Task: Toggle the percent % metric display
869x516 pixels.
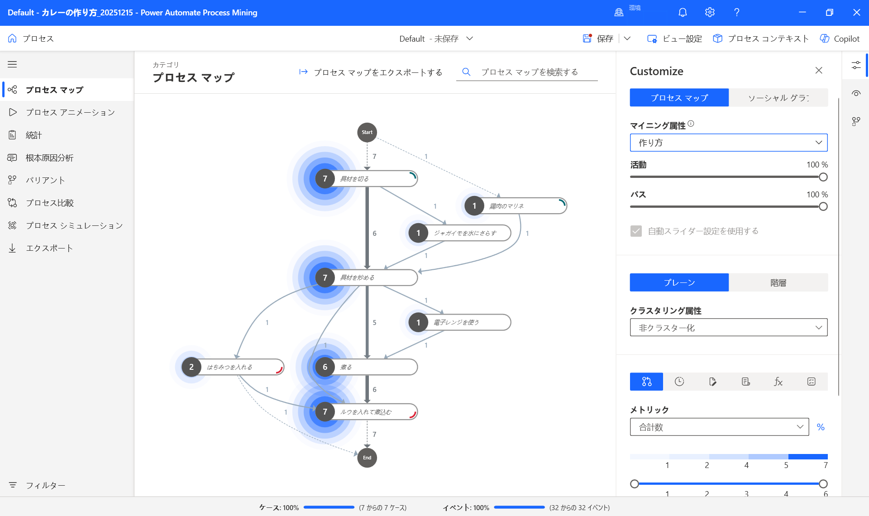Action: 820,427
